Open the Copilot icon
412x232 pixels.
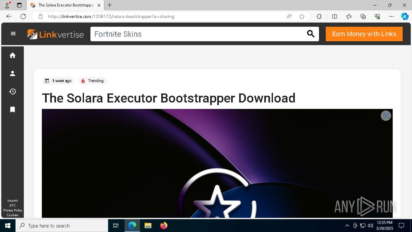coord(405,16)
